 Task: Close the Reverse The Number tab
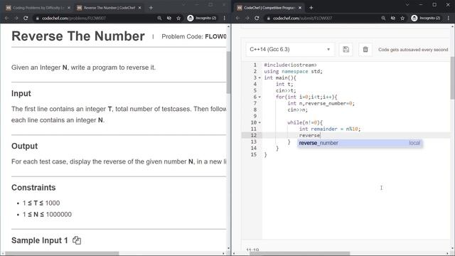(139, 8)
